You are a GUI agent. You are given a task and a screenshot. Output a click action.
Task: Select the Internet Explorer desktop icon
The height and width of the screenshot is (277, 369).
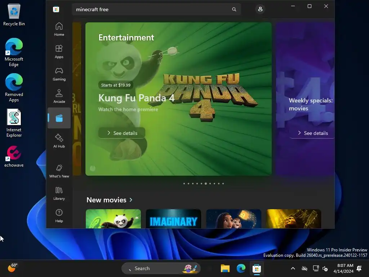14,123
